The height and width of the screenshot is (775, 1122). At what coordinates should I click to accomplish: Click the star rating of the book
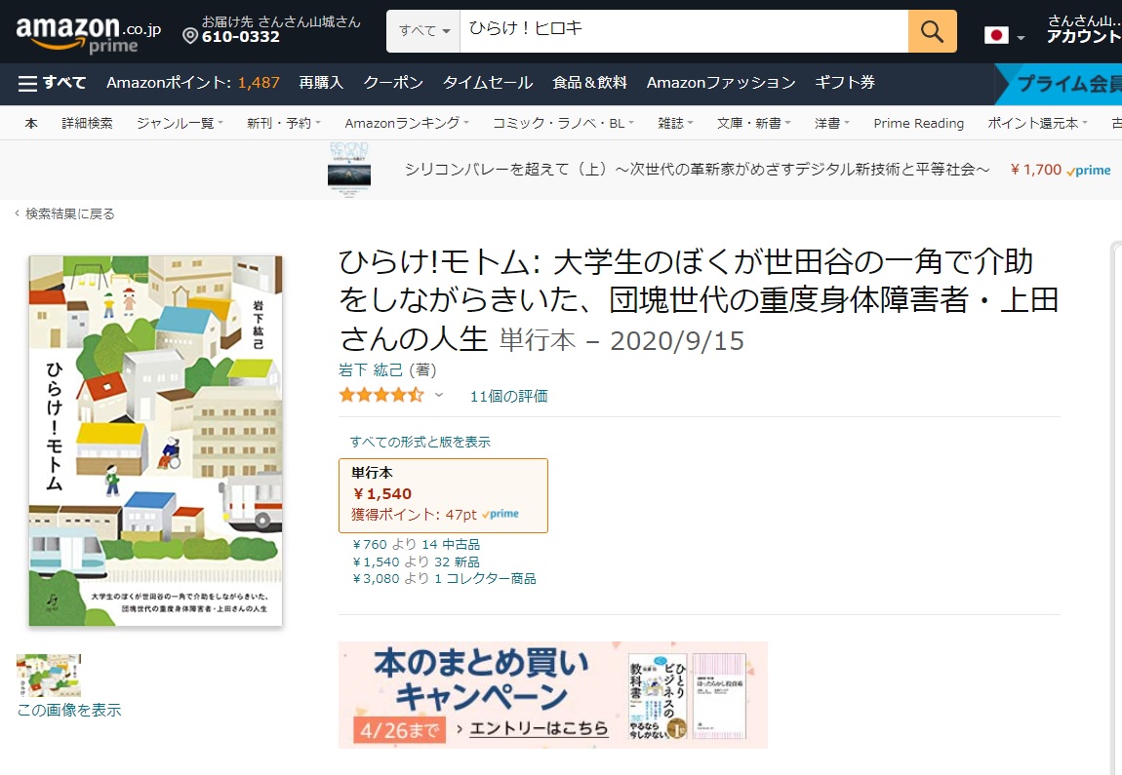381,396
